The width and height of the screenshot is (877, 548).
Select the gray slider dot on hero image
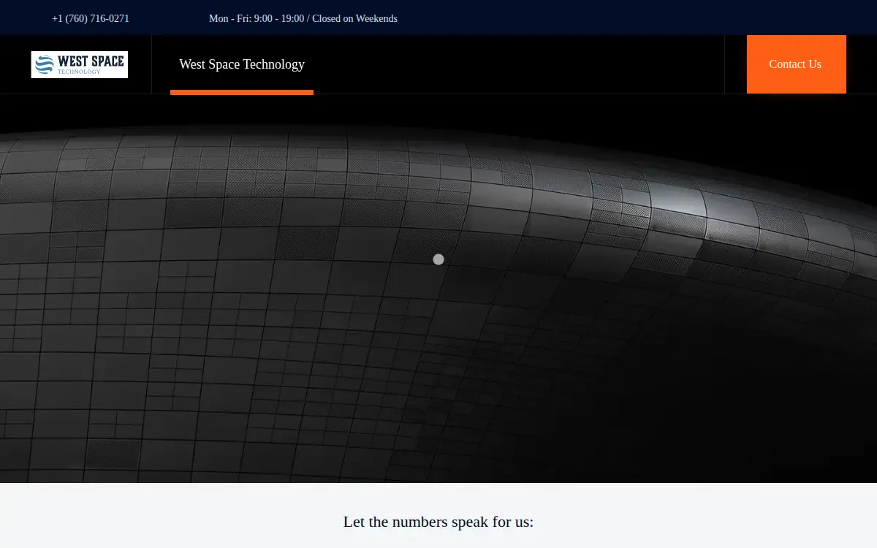[x=438, y=259]
